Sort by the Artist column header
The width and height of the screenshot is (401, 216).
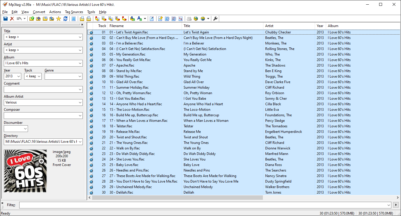(289, 26)
